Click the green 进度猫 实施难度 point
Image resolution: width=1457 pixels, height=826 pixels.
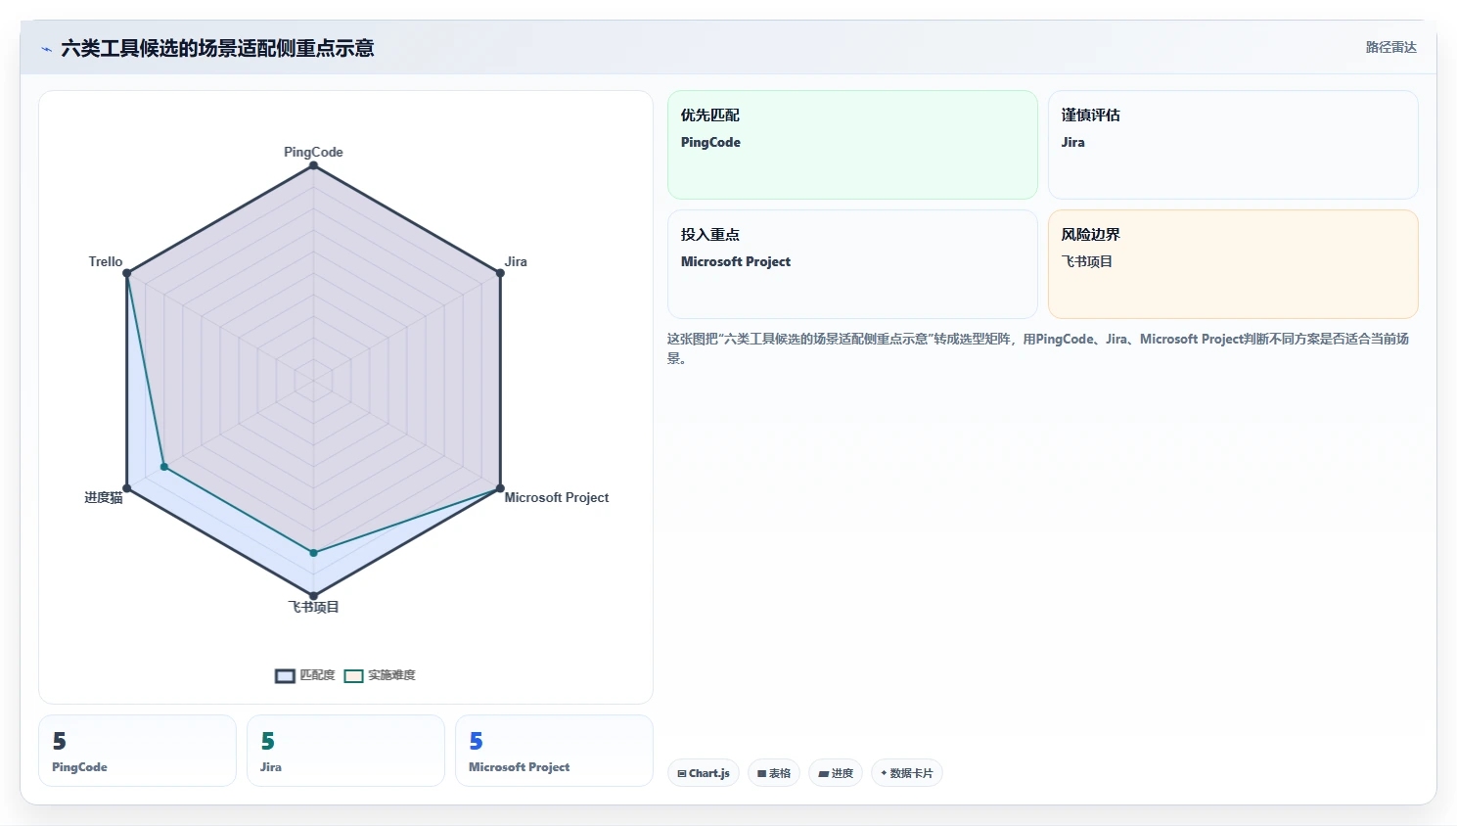164,467
